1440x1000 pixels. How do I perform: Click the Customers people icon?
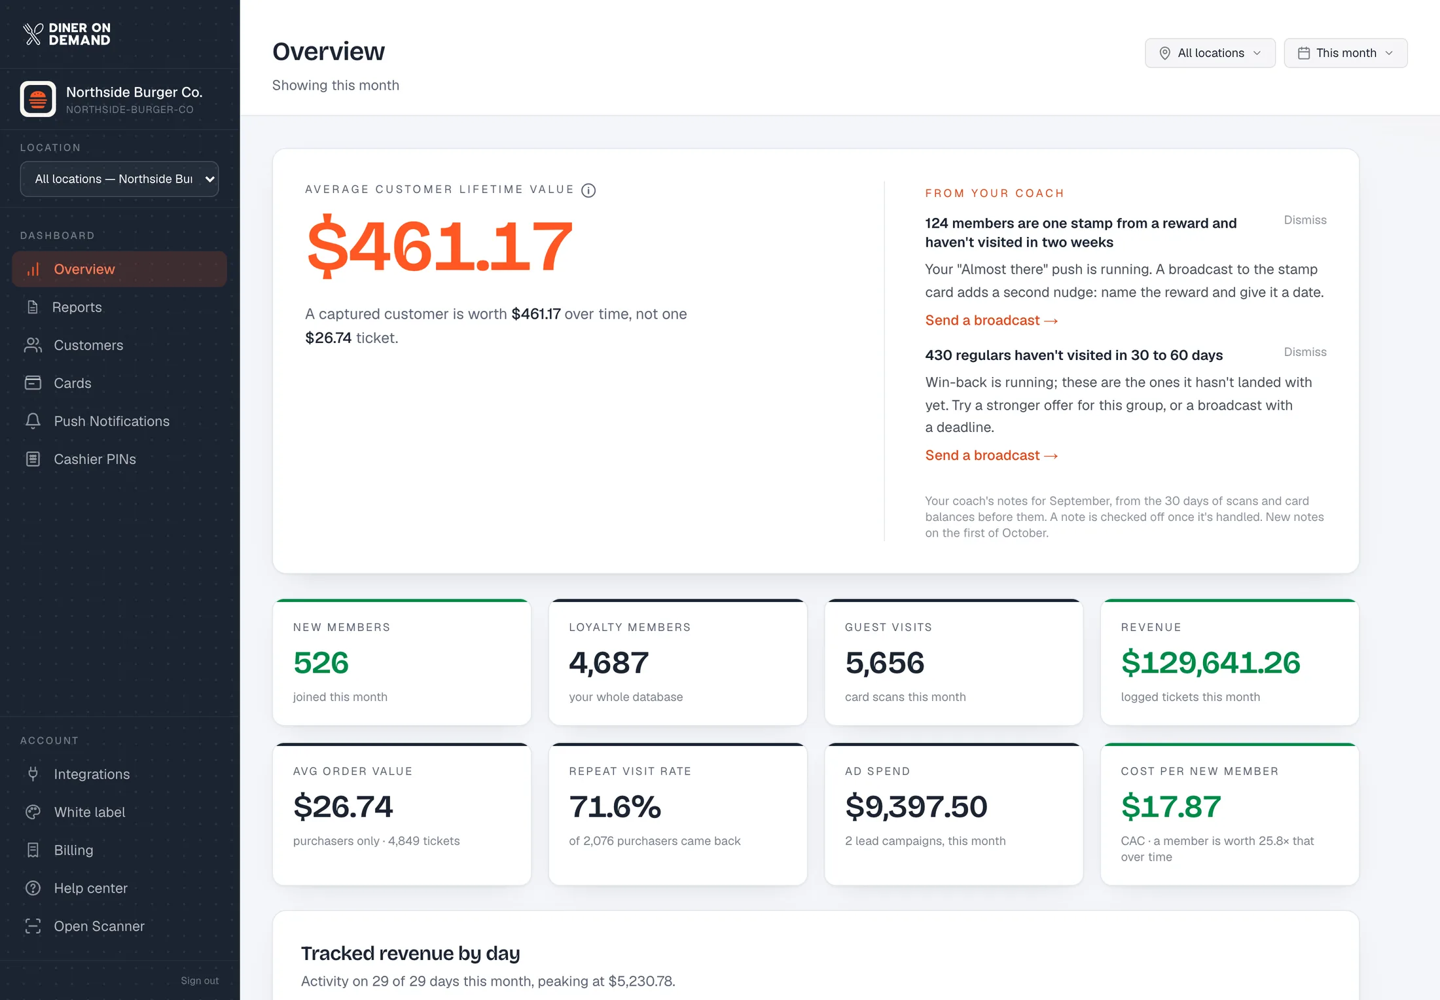click(33, 345)
